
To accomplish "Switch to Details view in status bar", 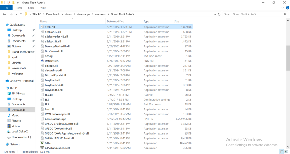I will (281, 152).
